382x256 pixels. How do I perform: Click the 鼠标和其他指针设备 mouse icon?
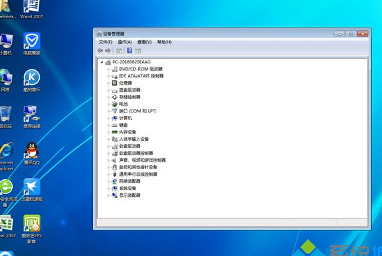[115, 167]
